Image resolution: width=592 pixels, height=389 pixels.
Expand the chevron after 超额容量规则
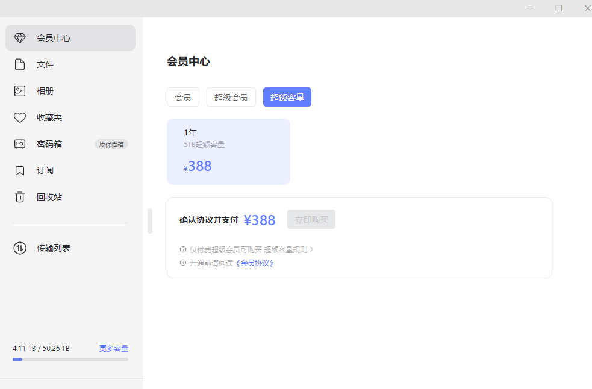pyautogui.click(x=311, y=250)
